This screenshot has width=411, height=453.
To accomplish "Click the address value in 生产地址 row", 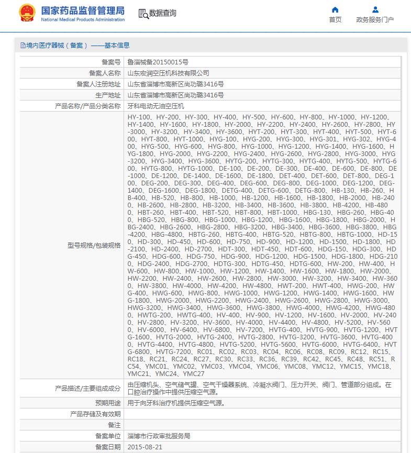I will click(x=175, y=95).
